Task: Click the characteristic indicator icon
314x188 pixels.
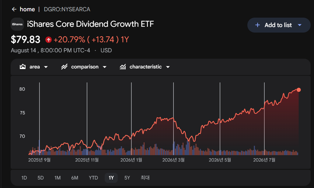Action: coord(123,67)
